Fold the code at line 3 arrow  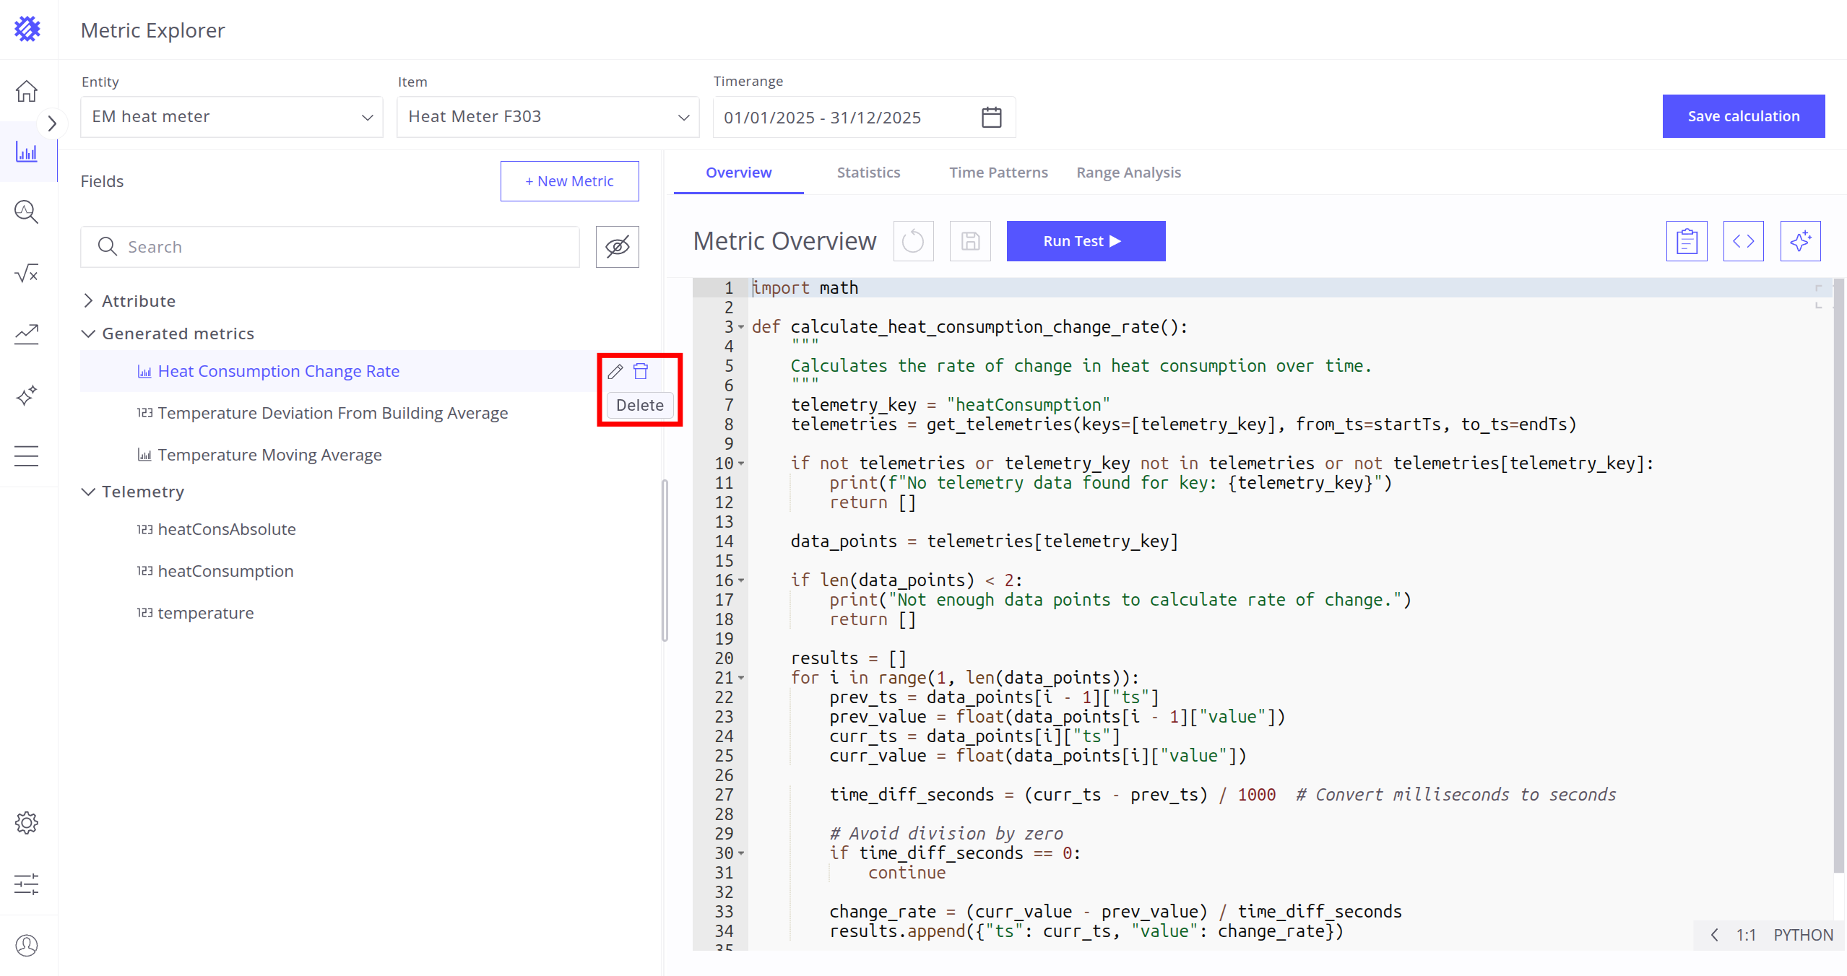coord(741,327)
